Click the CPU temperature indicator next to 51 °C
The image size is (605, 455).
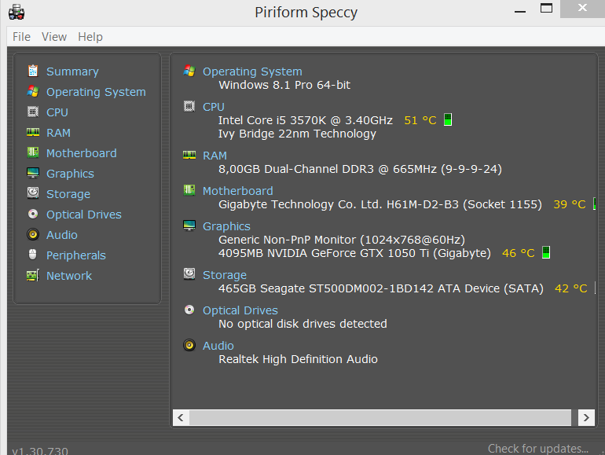click(x=448, y=120)
